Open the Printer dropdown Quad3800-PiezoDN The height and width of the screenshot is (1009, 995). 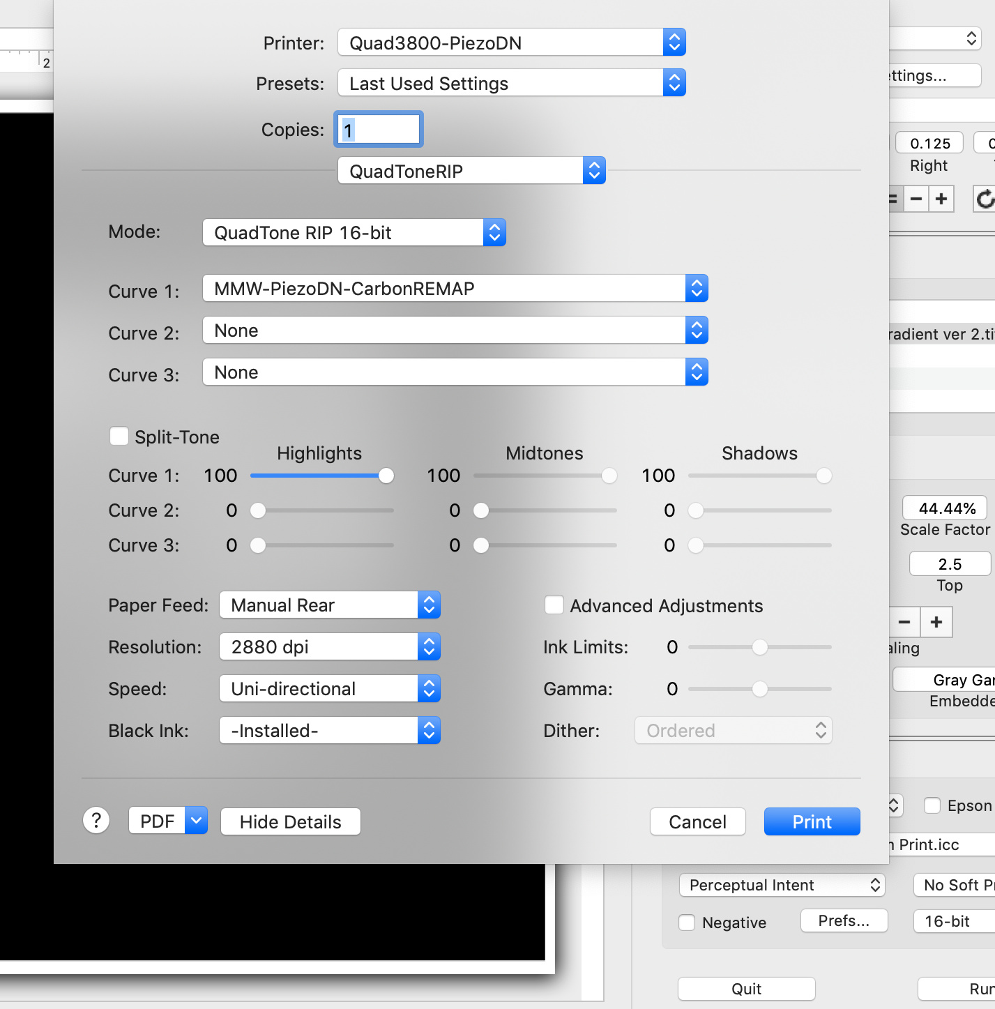(x=511, y=43)
